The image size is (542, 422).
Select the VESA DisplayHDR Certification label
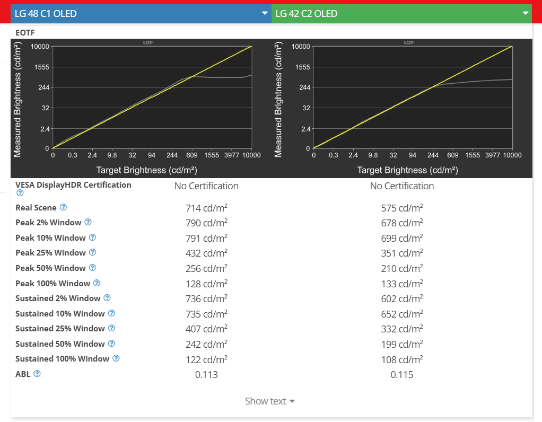tap(73, 185)
